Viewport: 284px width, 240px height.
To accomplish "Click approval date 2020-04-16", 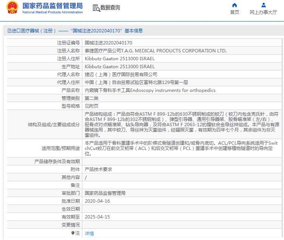I will pyautogui.click(x=97, y=201).
